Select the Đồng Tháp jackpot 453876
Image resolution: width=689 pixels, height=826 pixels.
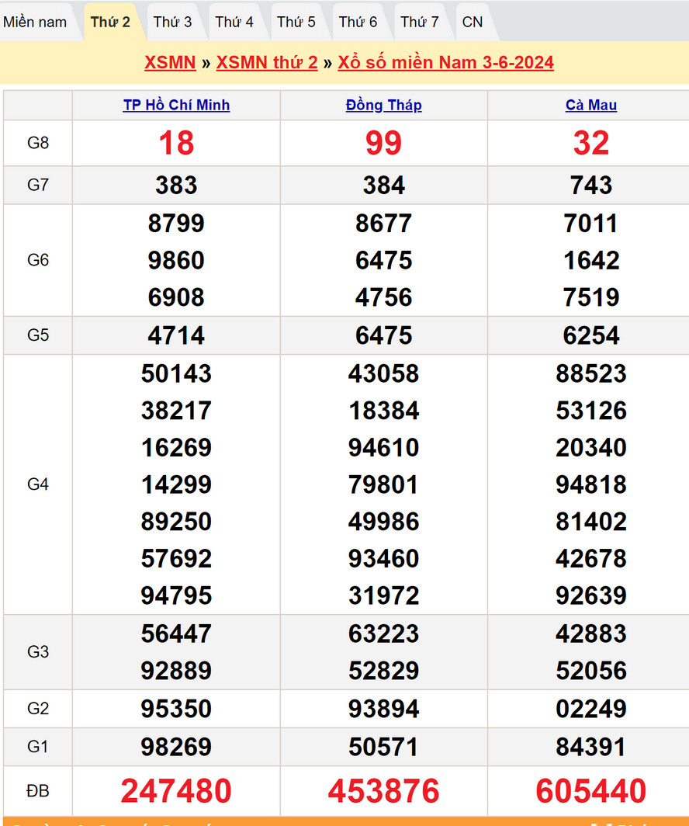coord(383,791)
